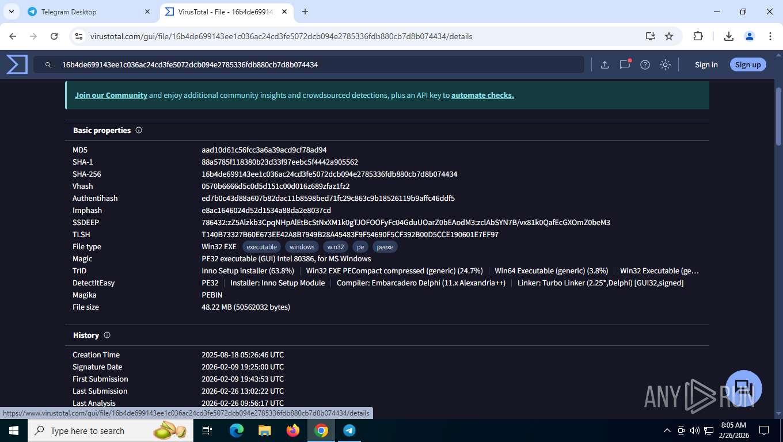Open the Chrome extensions puzzle icon
783x442 pixels.
(698, 36)
